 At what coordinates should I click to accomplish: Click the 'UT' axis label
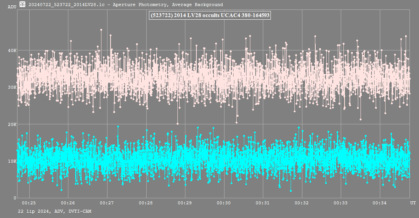click(413, 203)
